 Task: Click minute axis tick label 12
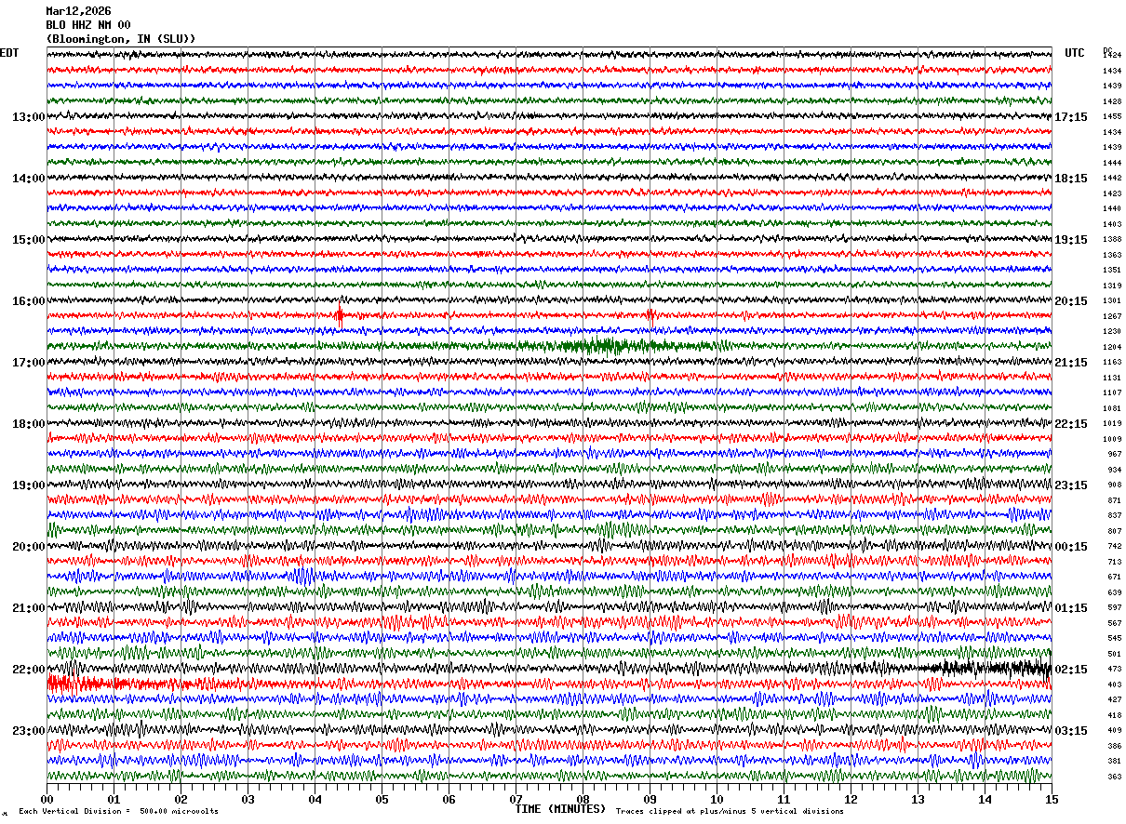click(851, 800)
